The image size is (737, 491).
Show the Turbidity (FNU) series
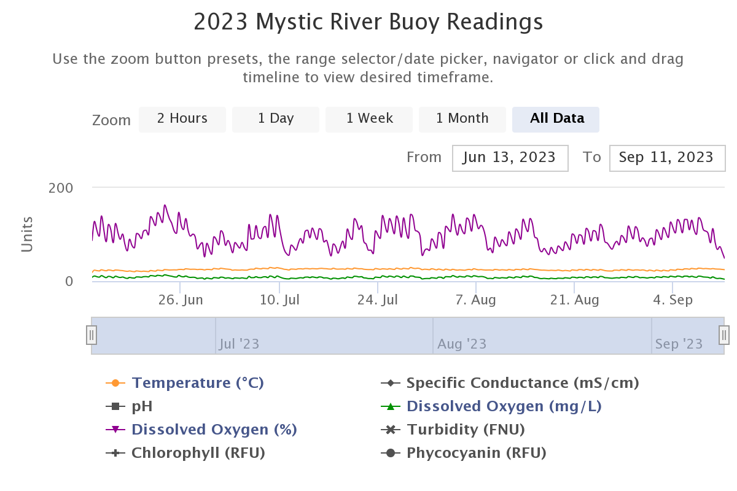[466, 430]
